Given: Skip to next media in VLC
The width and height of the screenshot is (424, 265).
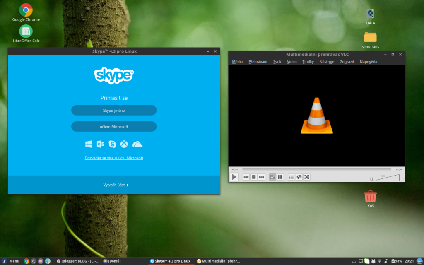Looking at the screenshot, I should (x=261, y=177).
